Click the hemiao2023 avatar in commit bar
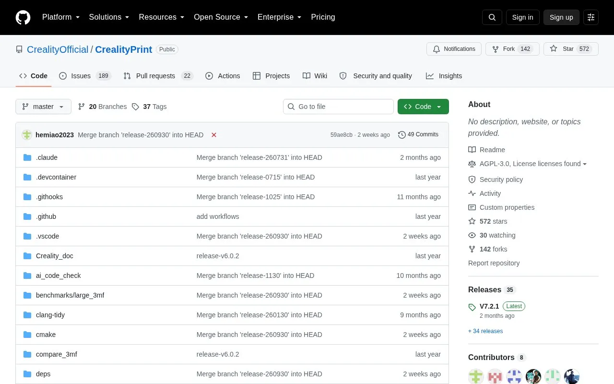 (x=27, y=135)
